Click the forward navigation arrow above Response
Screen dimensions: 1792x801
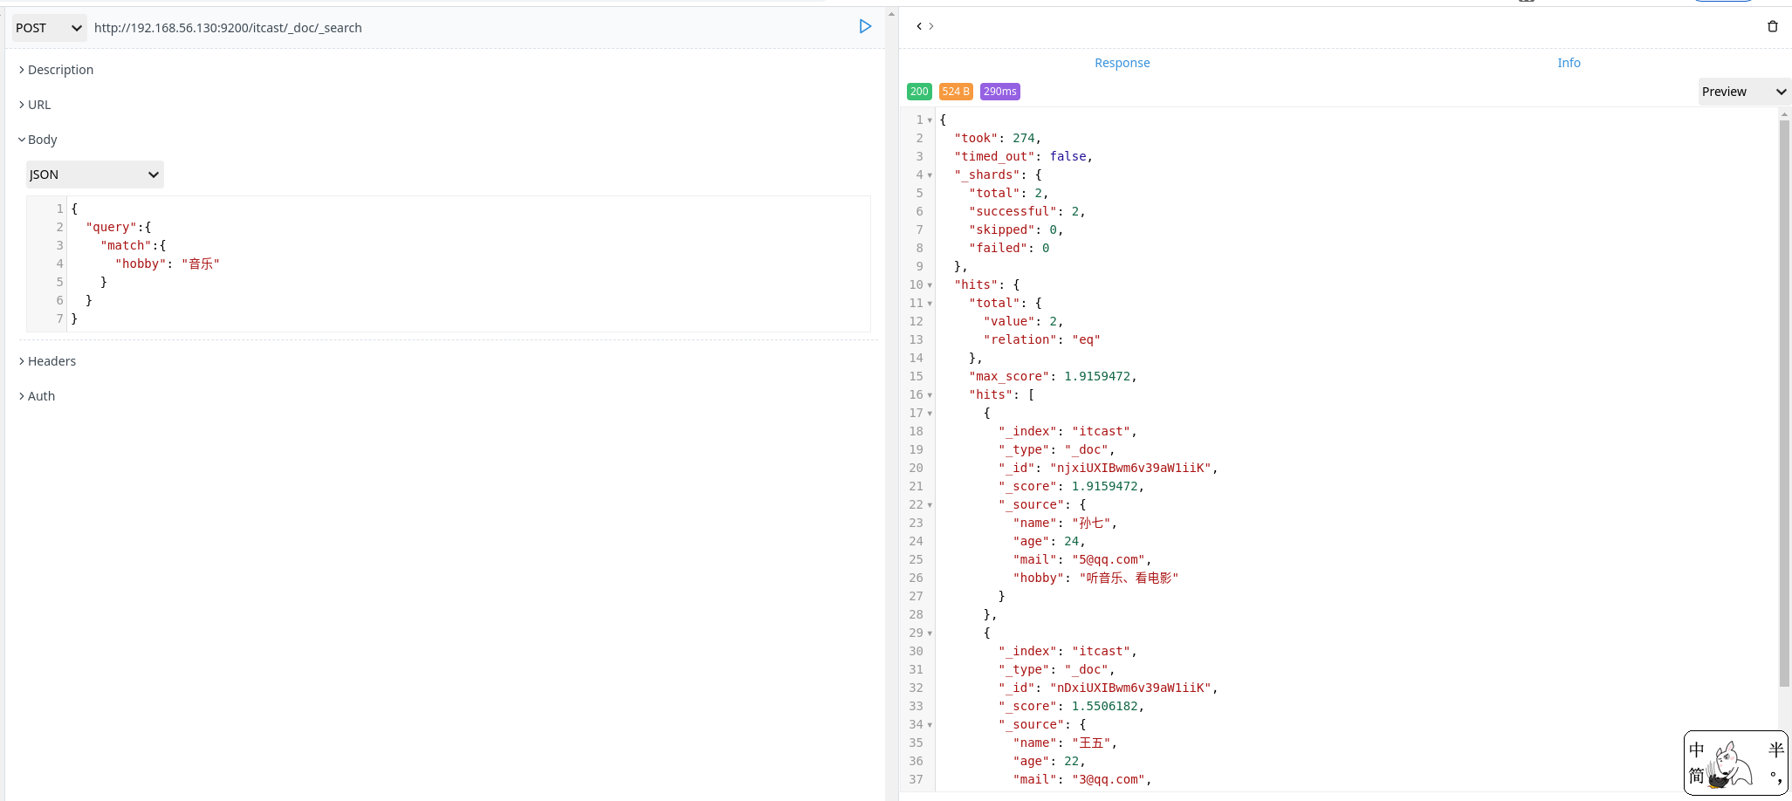(929, 26)
